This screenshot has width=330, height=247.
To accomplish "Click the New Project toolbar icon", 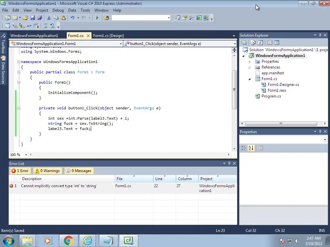I will click(x=8, y=18).
